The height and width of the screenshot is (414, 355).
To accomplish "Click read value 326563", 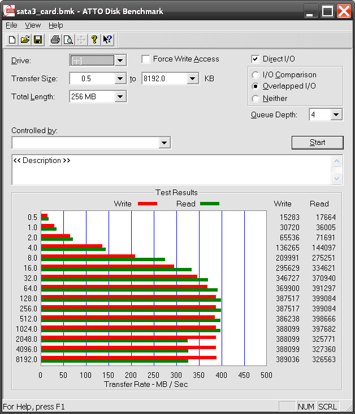I will pyautogui.click(x=324, y=359).
